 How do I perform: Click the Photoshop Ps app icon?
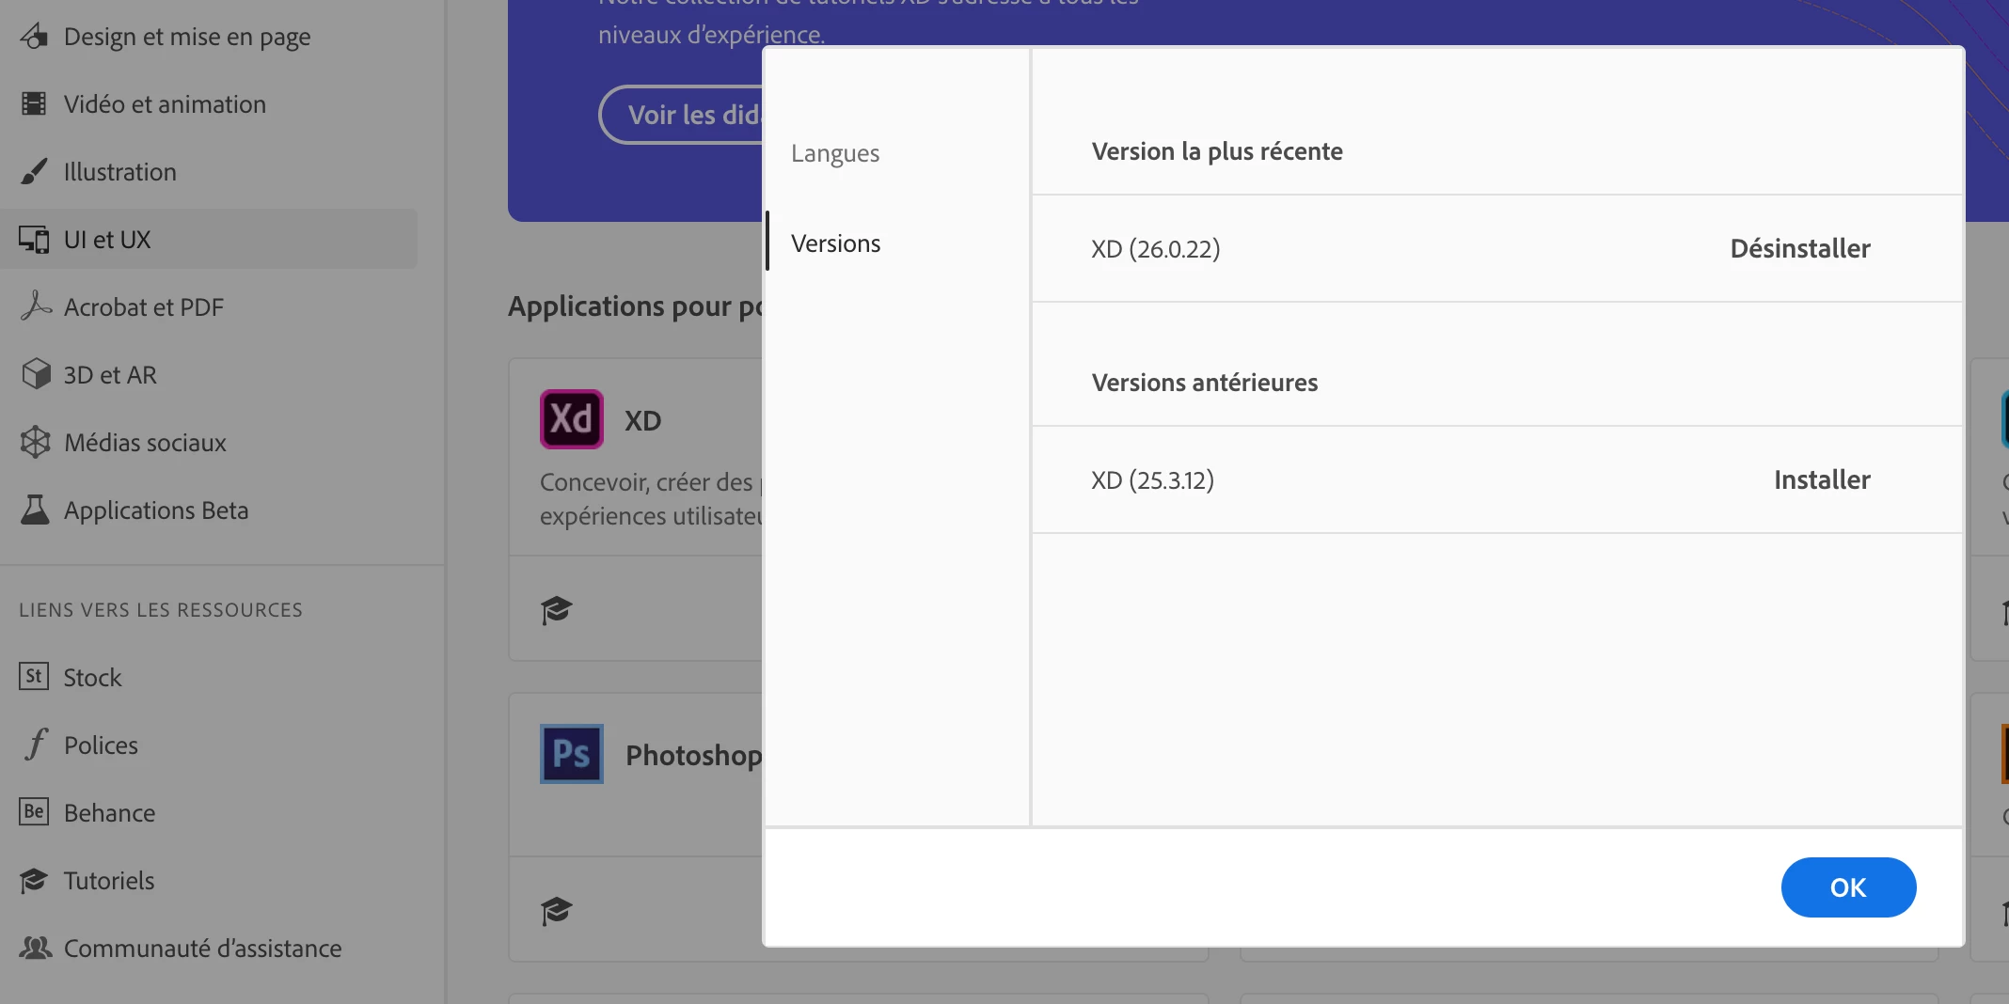[x=571, y=754]
